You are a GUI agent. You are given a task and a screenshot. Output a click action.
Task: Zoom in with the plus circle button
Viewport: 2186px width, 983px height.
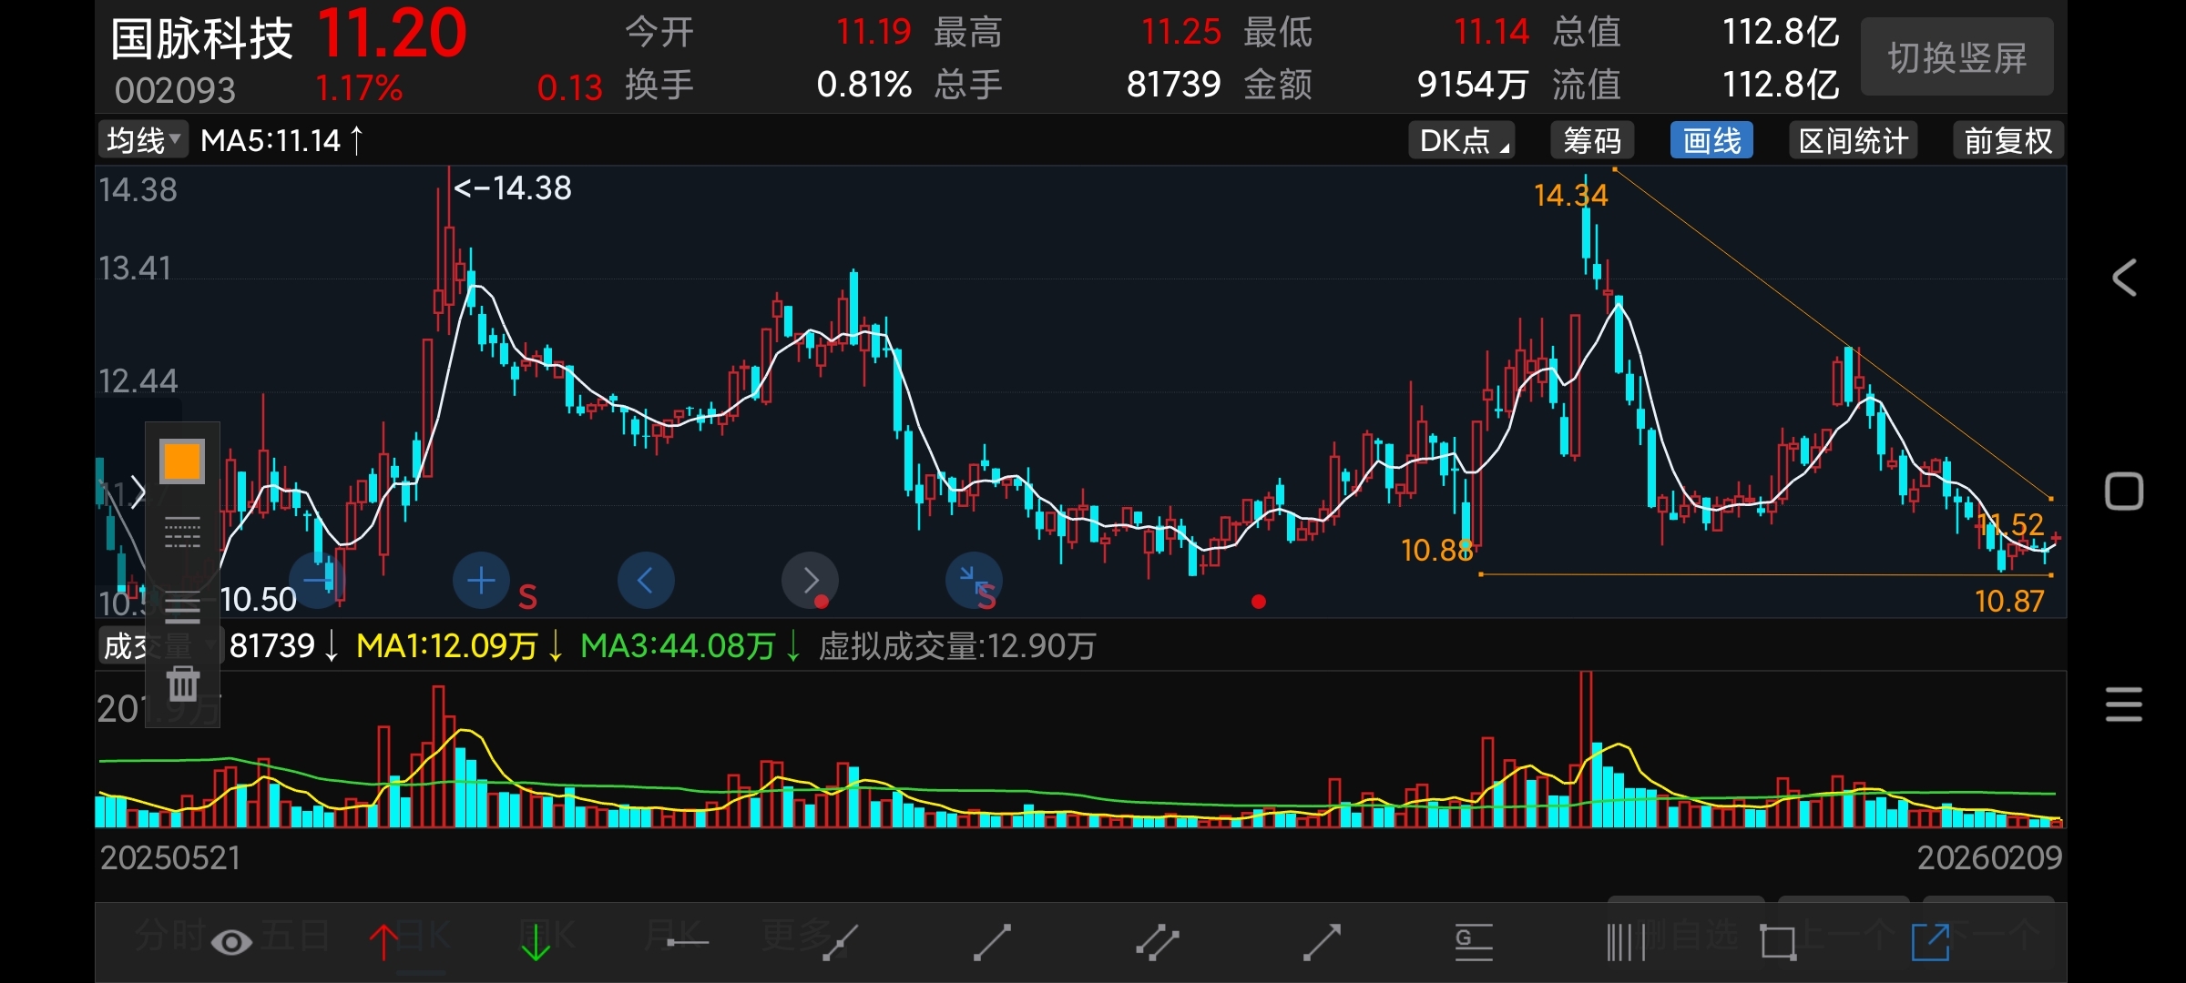[x=481, y=580]
